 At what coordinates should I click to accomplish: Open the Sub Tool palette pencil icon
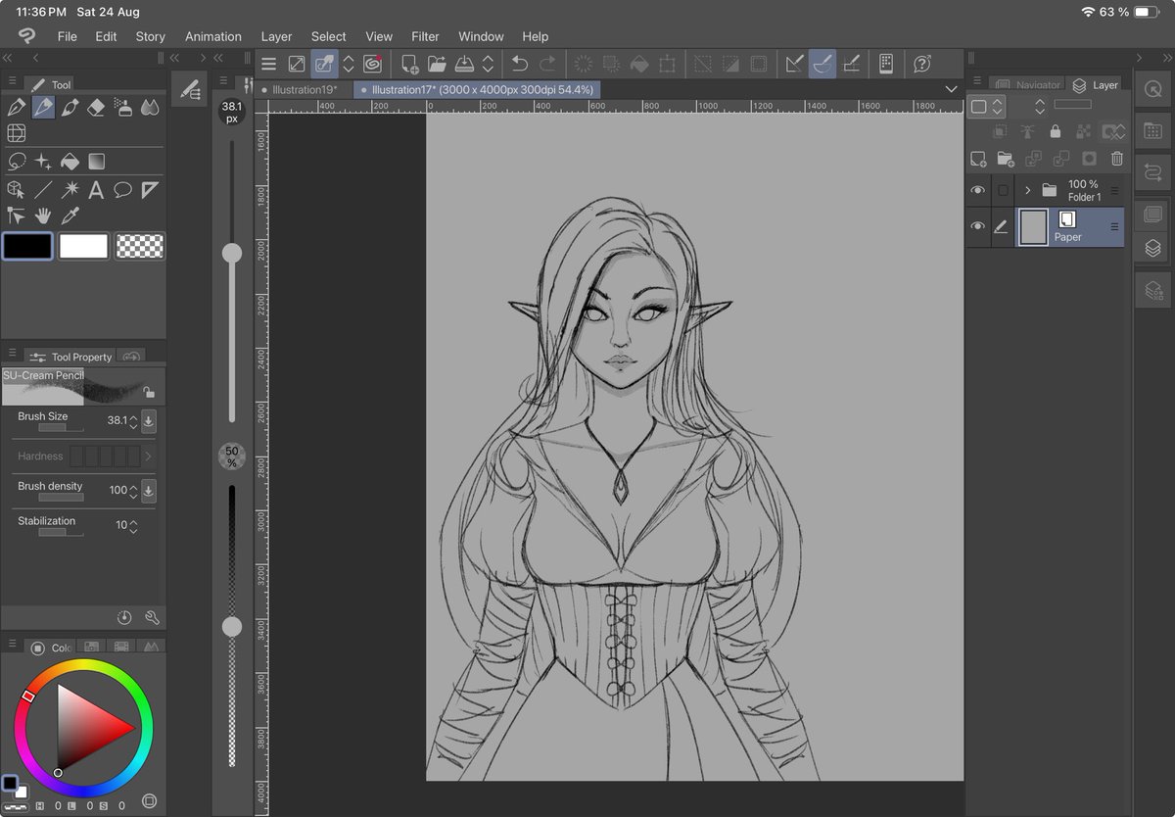(x=190, y=90)
